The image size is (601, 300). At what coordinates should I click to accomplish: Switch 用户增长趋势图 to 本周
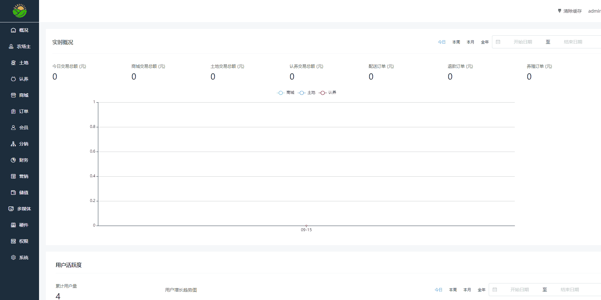453,290
